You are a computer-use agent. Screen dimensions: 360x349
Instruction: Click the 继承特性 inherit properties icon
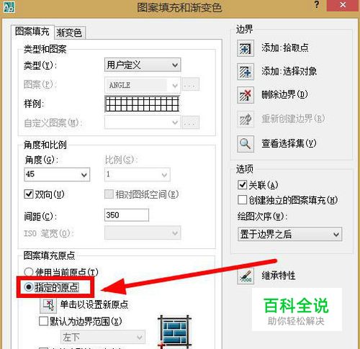click(246, 276)
